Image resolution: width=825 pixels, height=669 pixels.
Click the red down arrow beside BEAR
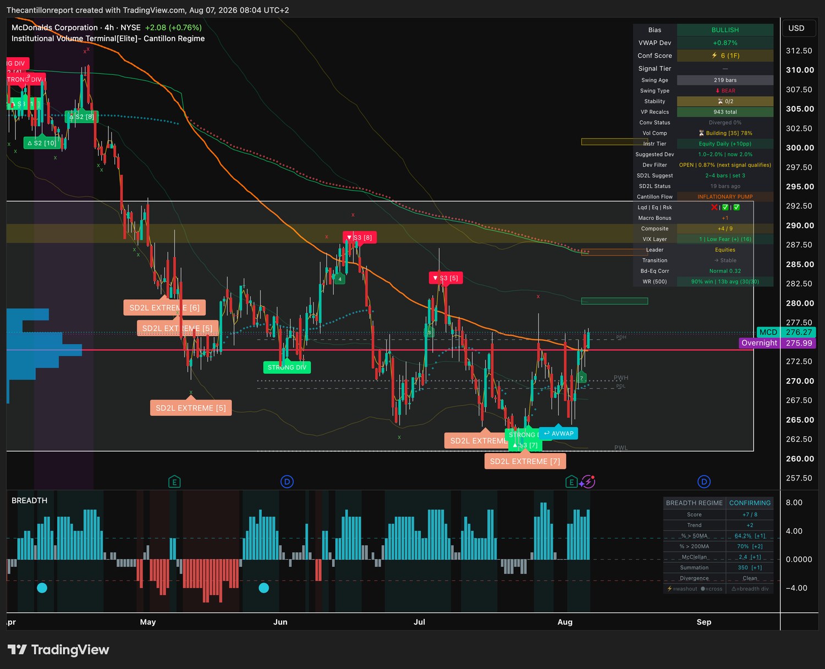click(x=717, y=91)
